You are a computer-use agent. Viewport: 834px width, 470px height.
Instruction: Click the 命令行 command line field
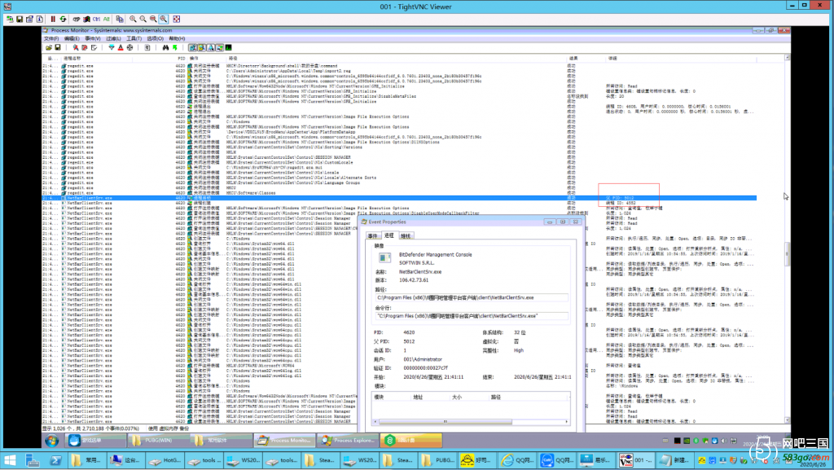[472, 316]
